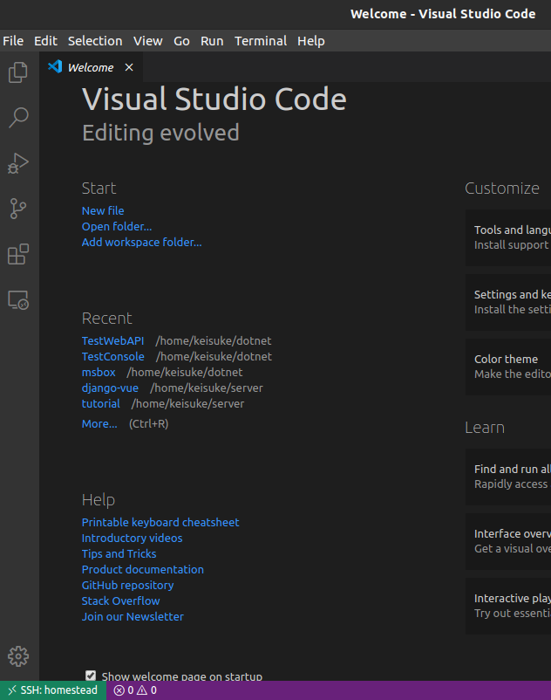This screenshot has height=700, width=551.
Task: Open the Explorer view in activity bar
Action: 18,72
